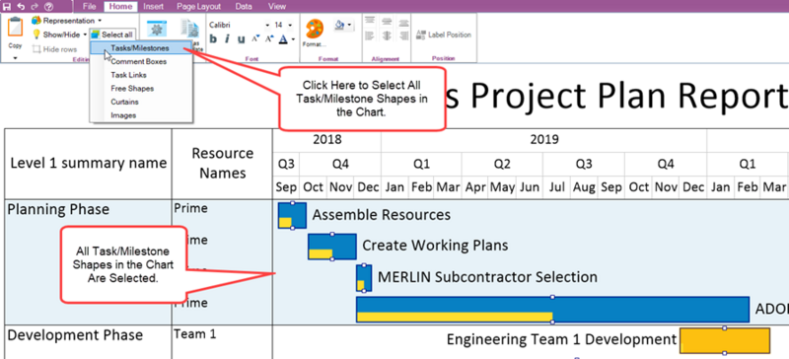
Task: Click the Hide rows button
Action: pyautogui.click(x=55, y=49)
